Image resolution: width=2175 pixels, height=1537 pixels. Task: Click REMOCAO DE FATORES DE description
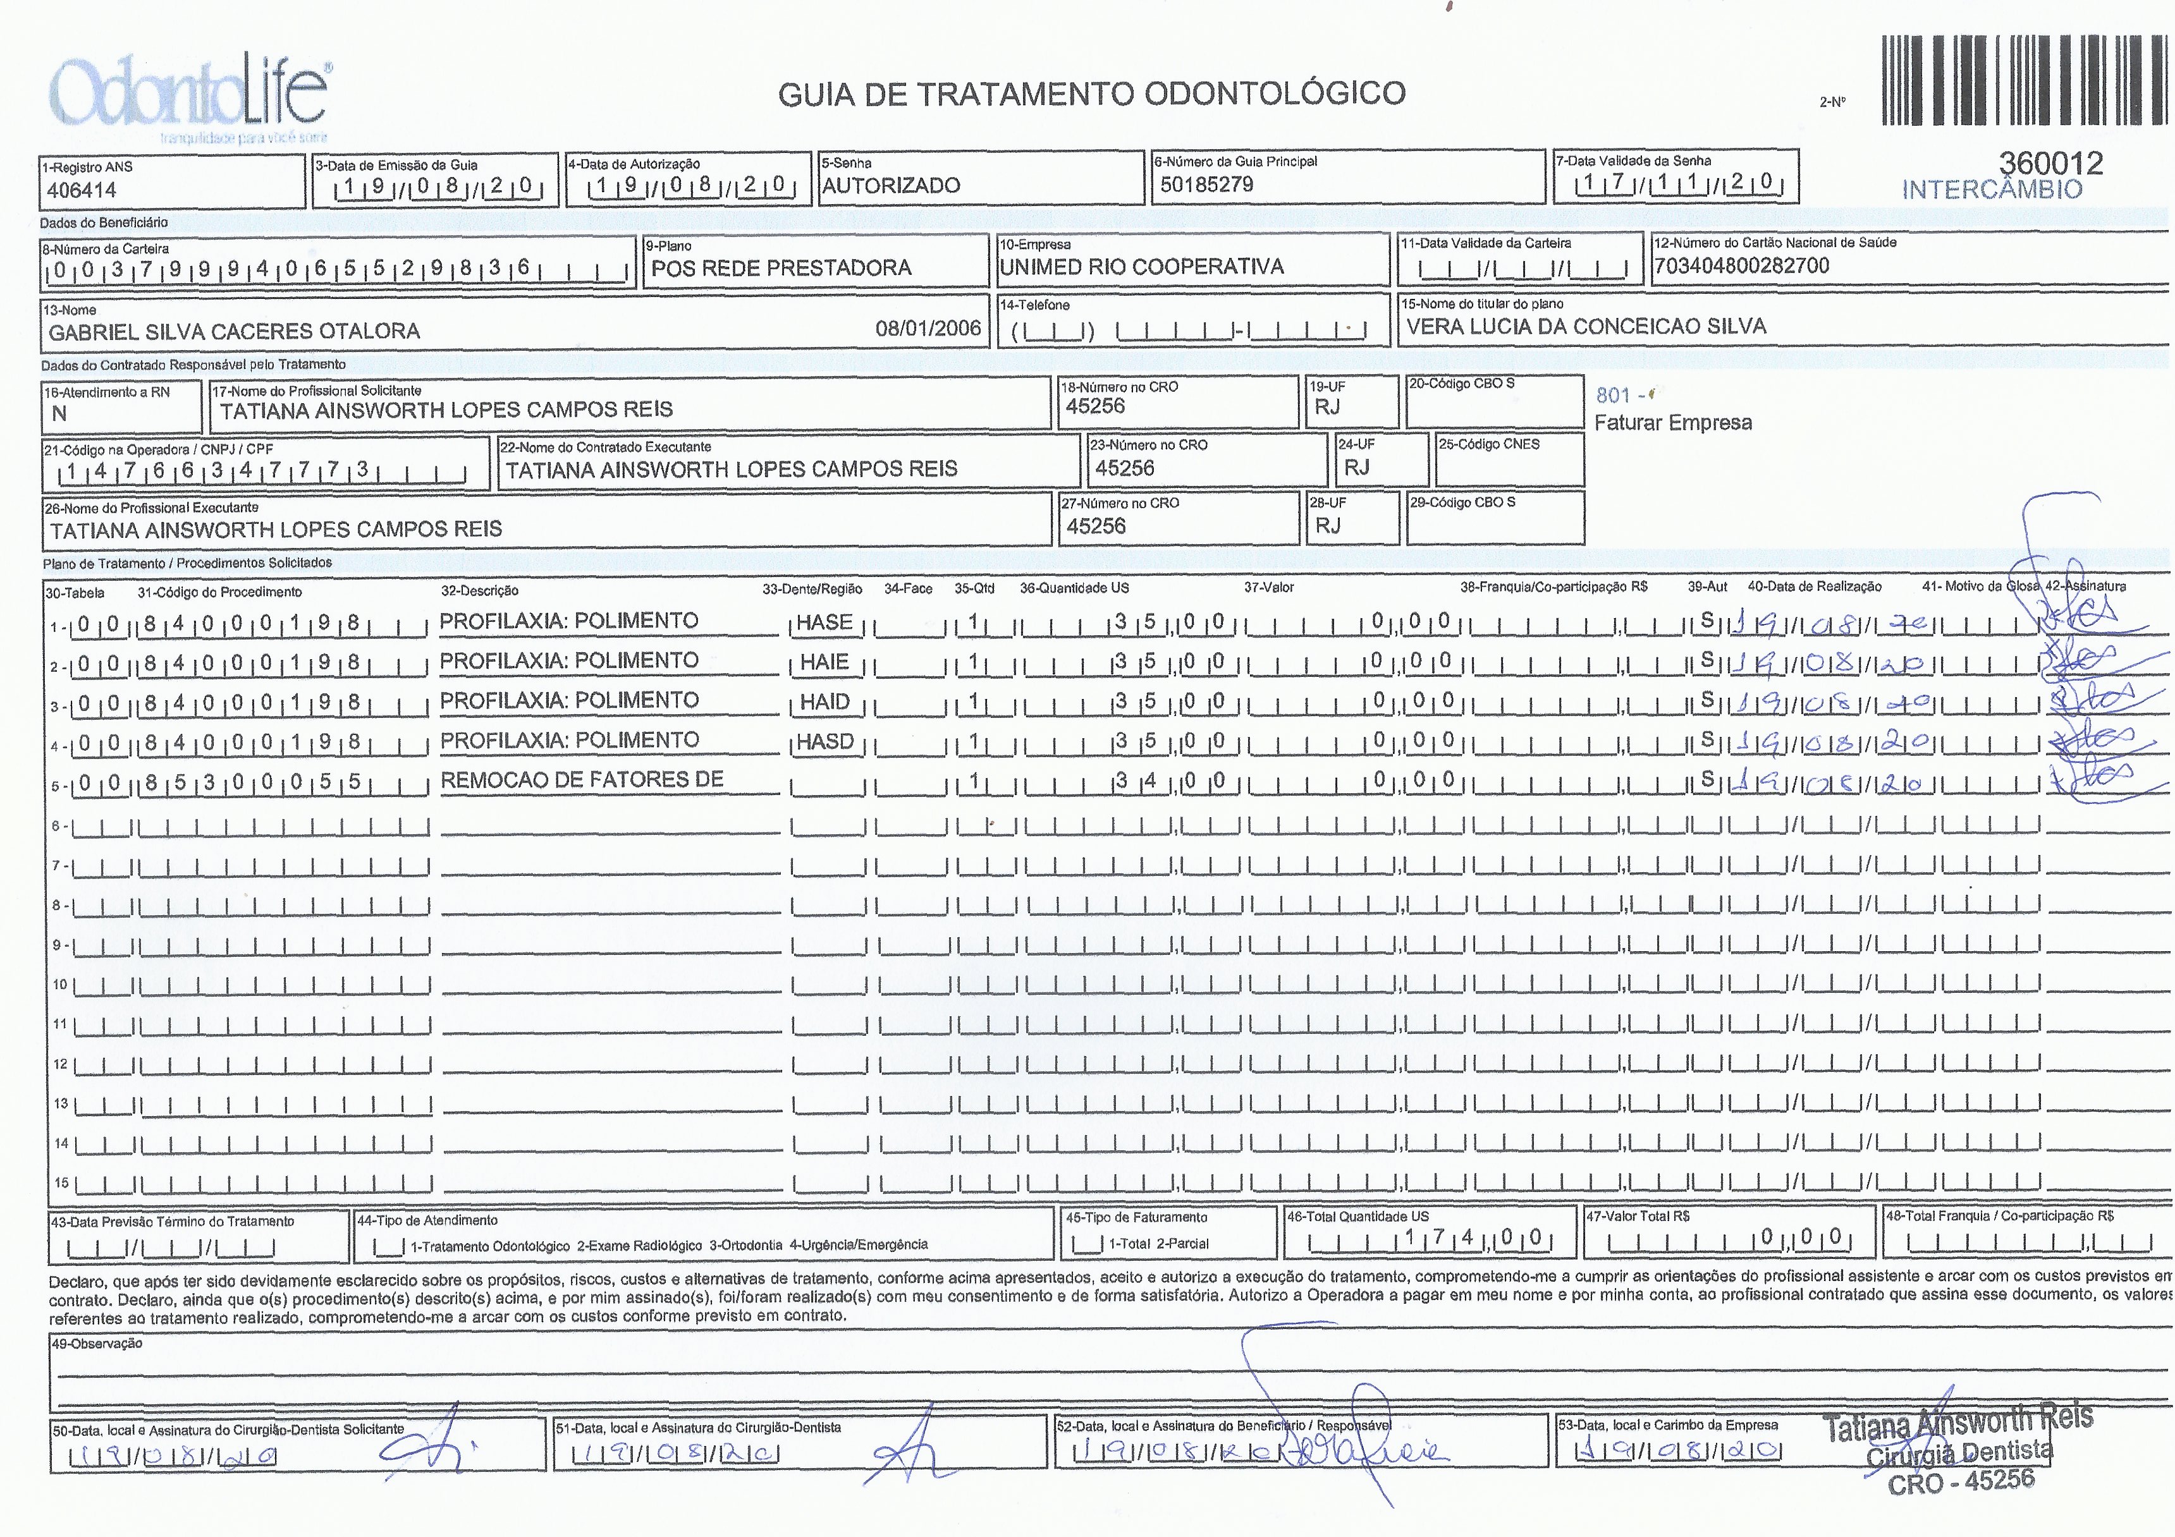pyautogui.click(x=582, y=779)
